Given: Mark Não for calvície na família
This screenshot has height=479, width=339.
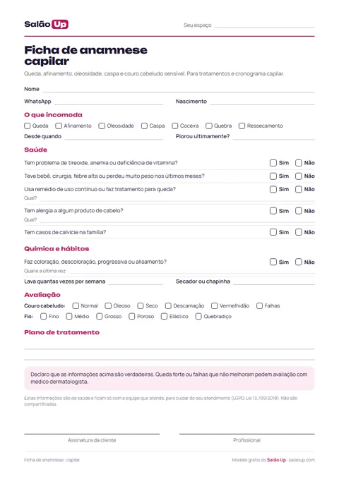Looking at the screenshot, I should (299, 232).
